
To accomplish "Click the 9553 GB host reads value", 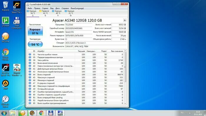I will click(x=119, y=25).
